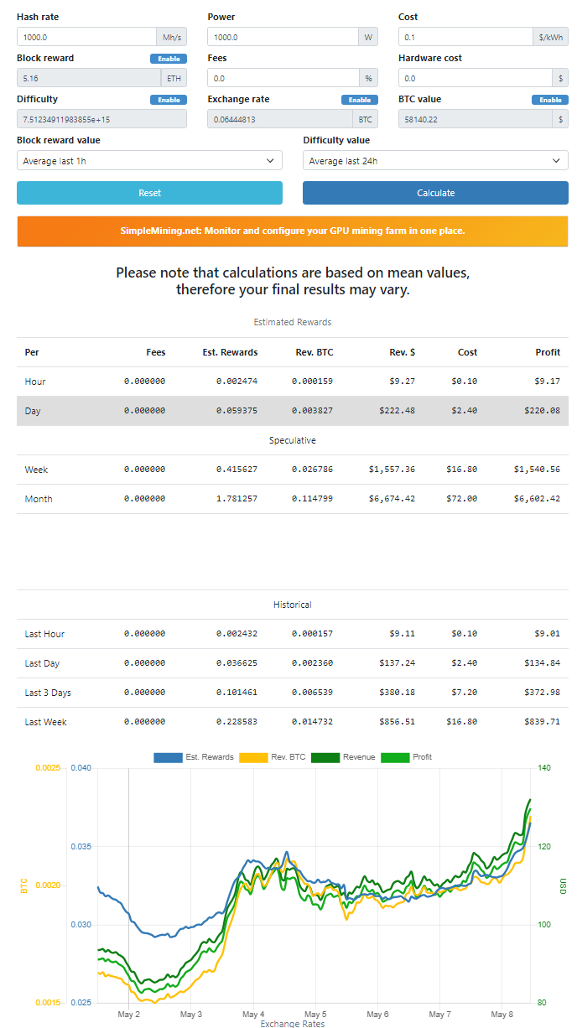Click the Cost per kWh input field
Viewport: 577px width, 1028px height.
465,37
